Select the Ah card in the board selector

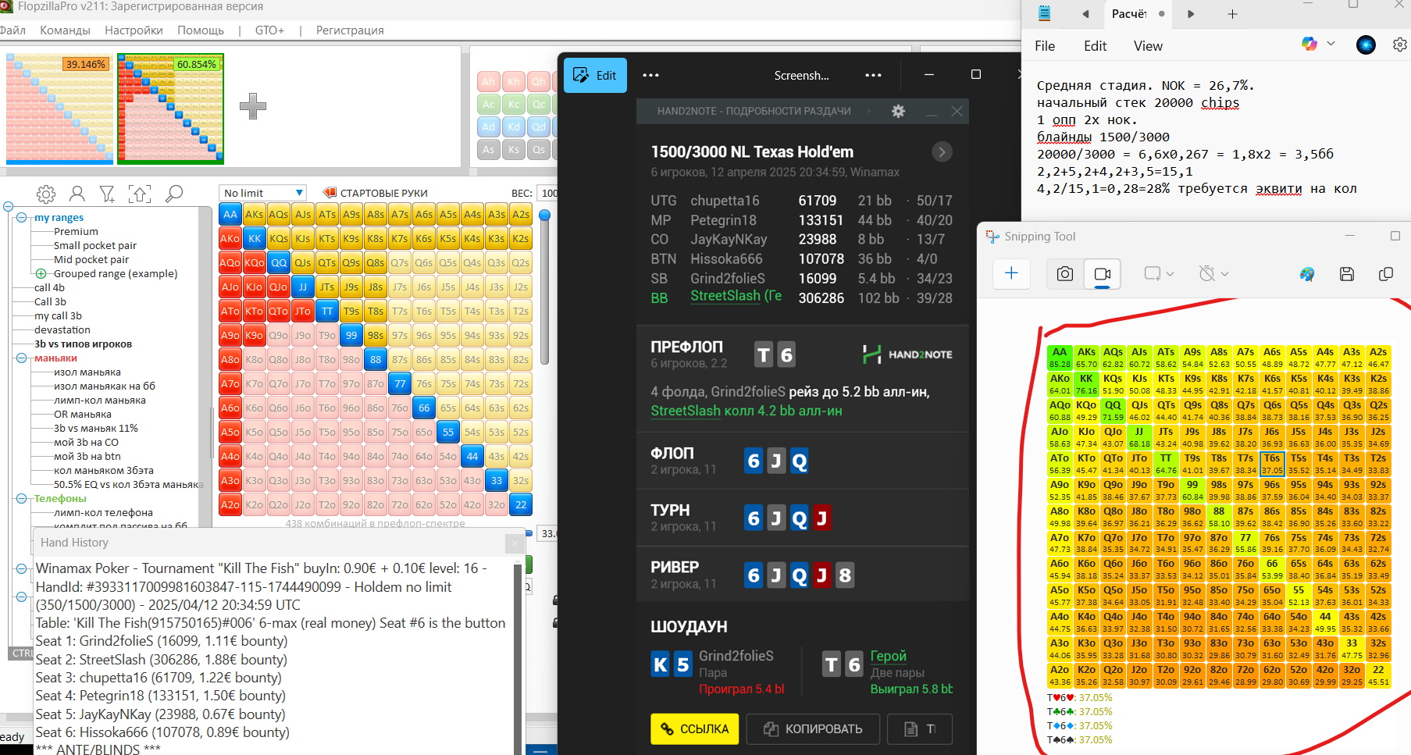(x=489, y=81)
